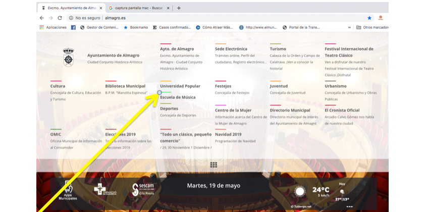Click the Chrome profile avatar icon

pos(381,18)
